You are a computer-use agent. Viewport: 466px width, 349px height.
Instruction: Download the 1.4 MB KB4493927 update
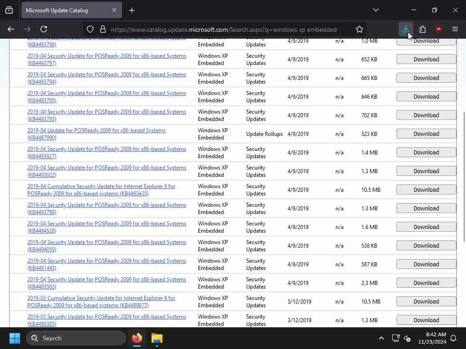click(x=426, y=153)
